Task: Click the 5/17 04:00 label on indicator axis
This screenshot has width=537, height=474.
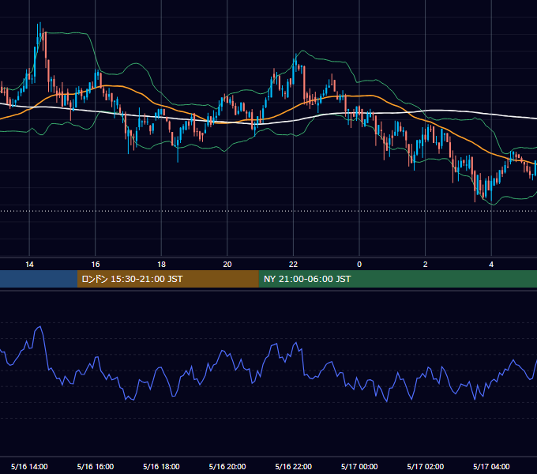Action: (x=491, y=466)
